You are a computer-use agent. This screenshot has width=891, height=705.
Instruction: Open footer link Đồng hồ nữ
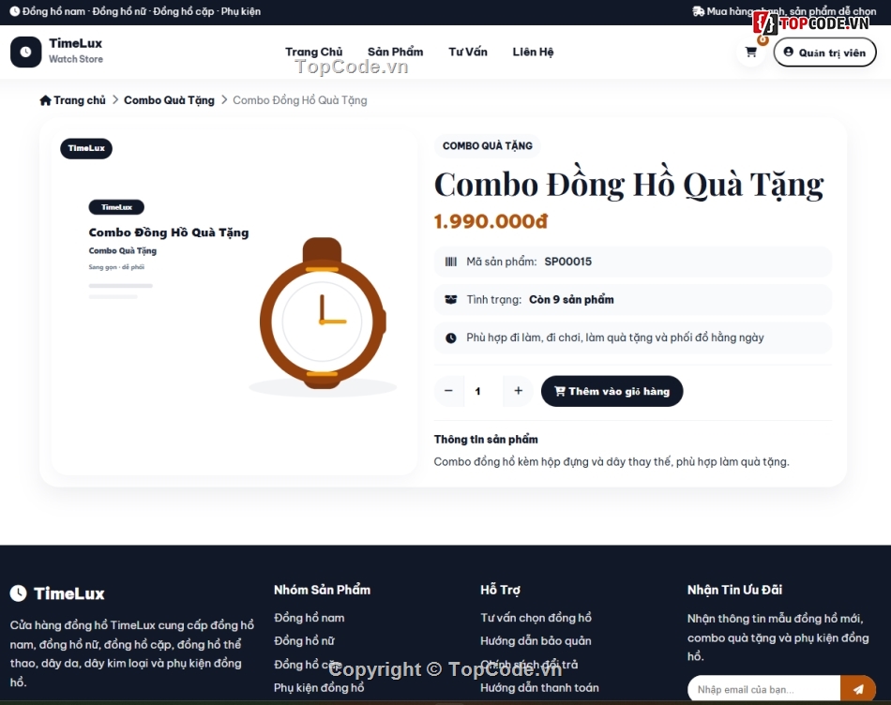tap(304, 641)
